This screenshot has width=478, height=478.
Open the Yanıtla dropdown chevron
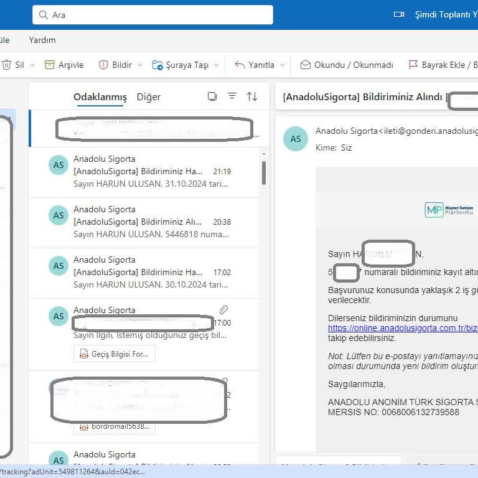click(283, 65)
